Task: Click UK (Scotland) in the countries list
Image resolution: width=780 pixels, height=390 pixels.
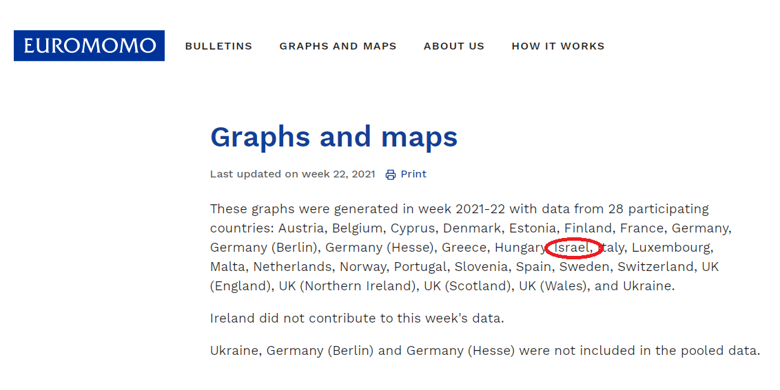Action: click(x=468, y=285)
